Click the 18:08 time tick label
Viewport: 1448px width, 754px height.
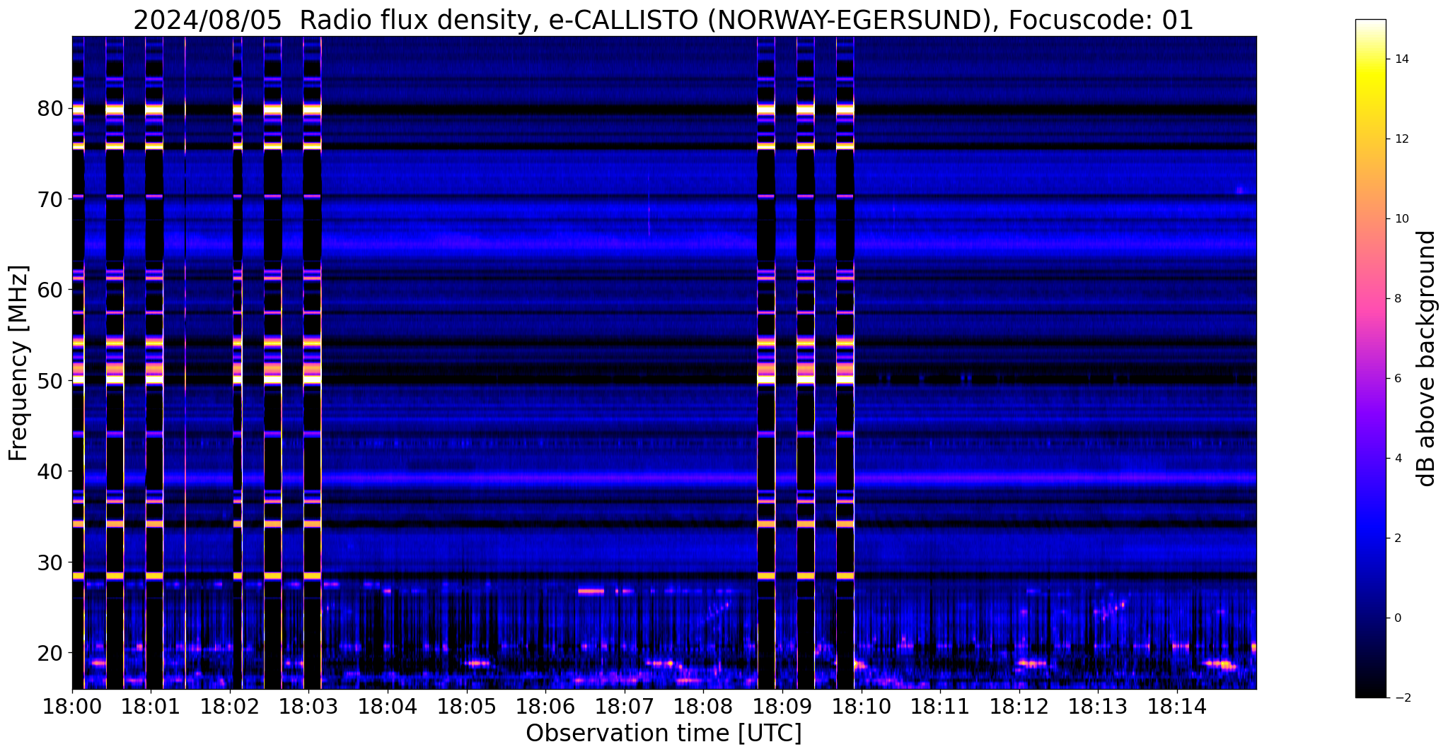704,707
